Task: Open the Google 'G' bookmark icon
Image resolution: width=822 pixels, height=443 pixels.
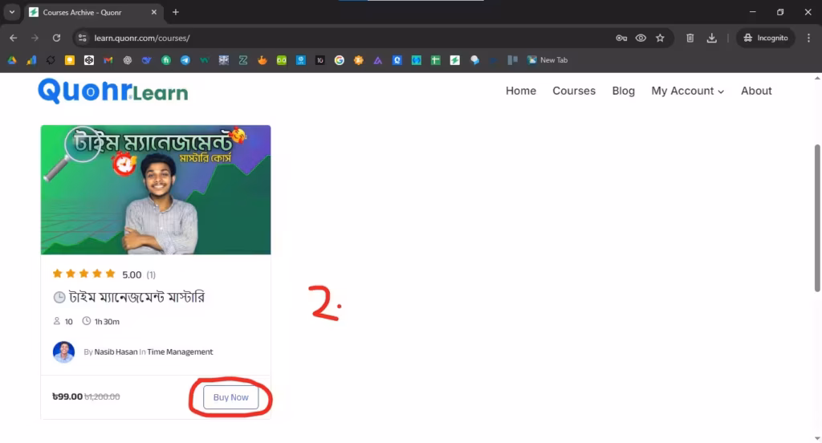Action: pos(340,60)
